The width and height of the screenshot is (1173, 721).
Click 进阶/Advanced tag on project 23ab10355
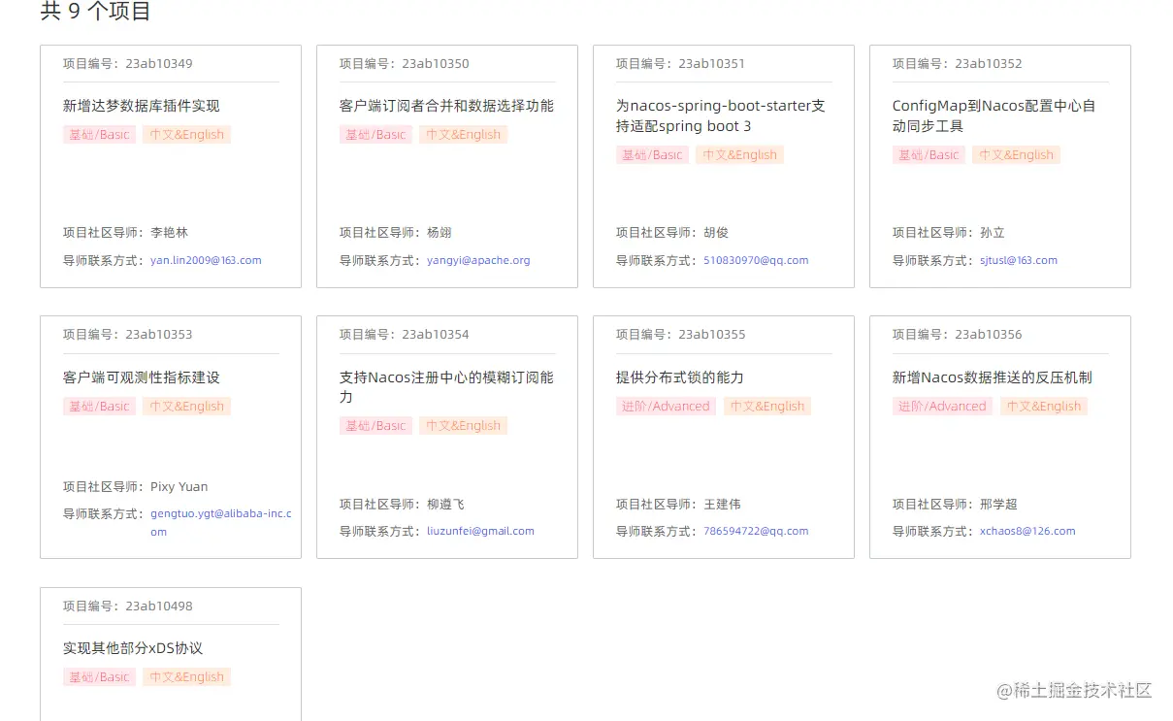(x=666, y=407)
